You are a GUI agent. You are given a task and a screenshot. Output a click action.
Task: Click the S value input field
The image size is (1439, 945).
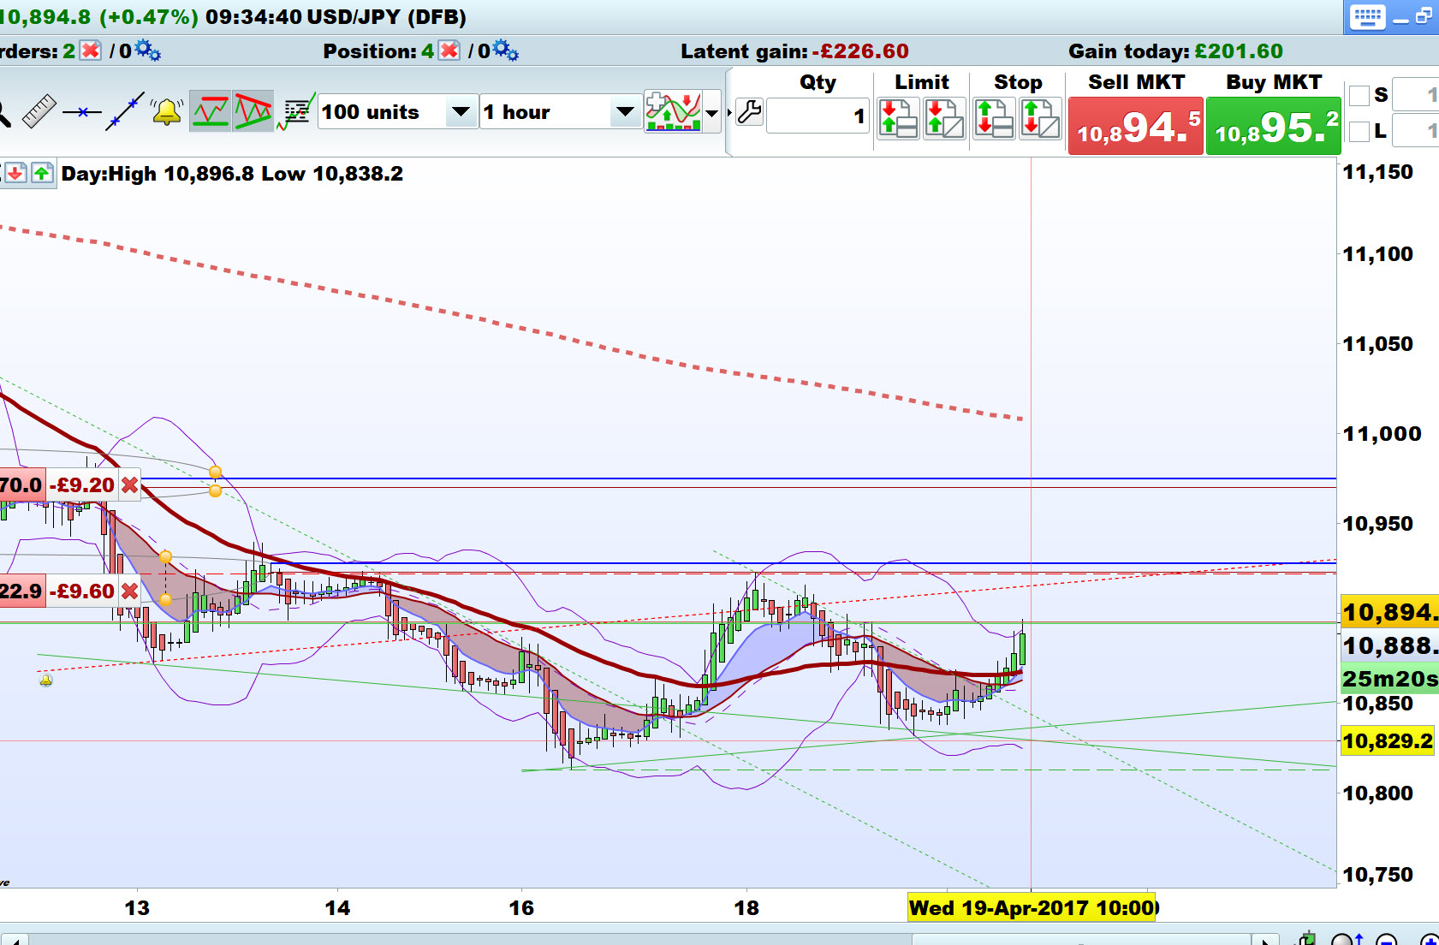point(1416,94)
